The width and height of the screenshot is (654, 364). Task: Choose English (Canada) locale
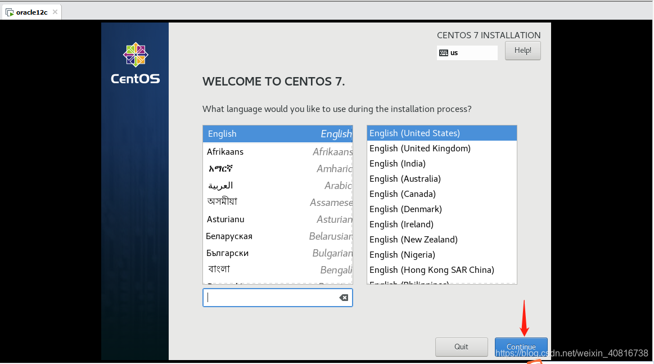[441, 194]
